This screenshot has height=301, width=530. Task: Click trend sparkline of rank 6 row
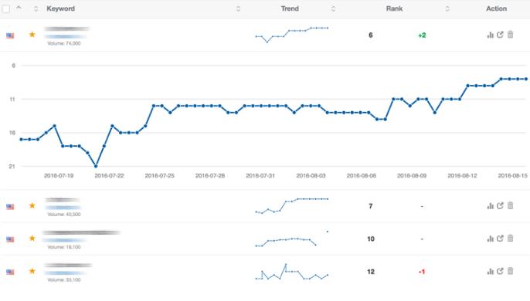click(x=292, y=35)
